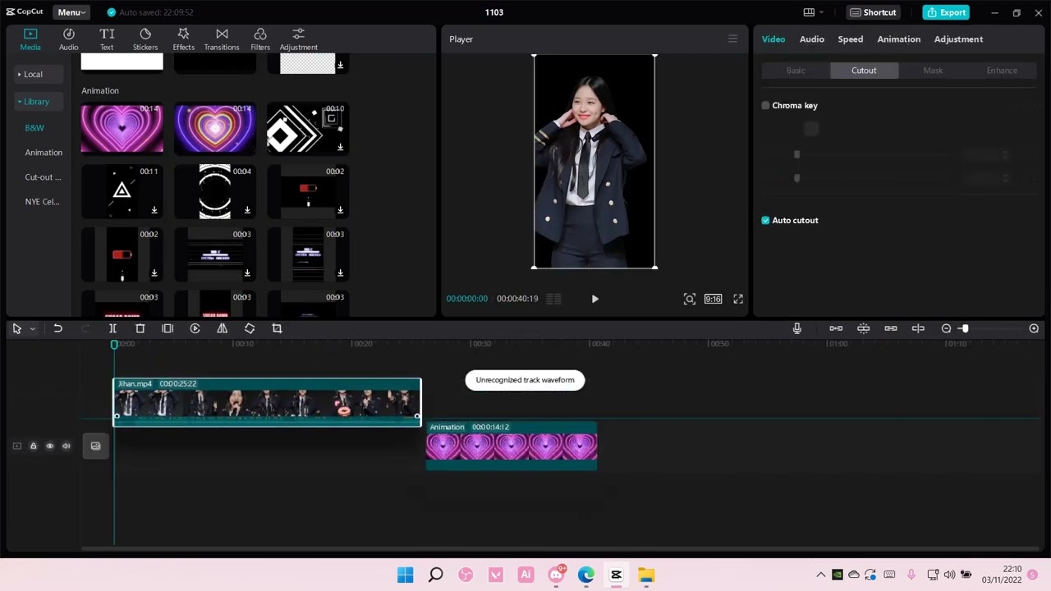
Task: Toggle clip linkage icon in timeline
Action: click(891, 328)
